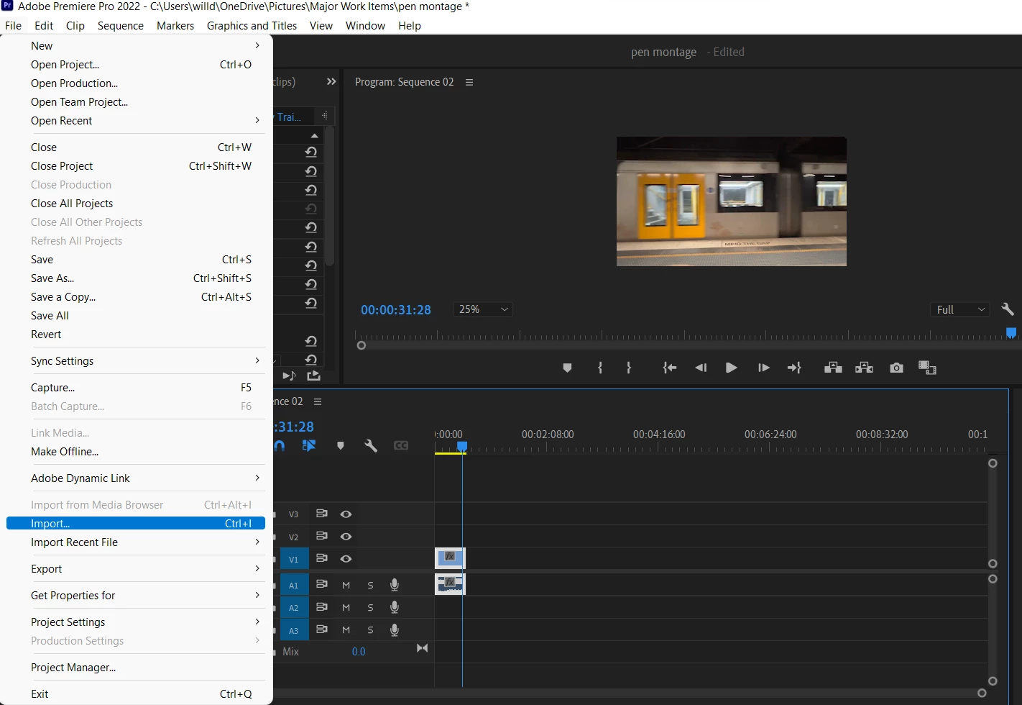This screenshot has width=1022, height=705.
Task: Choose Save As... in File menu
Action: 52,278
